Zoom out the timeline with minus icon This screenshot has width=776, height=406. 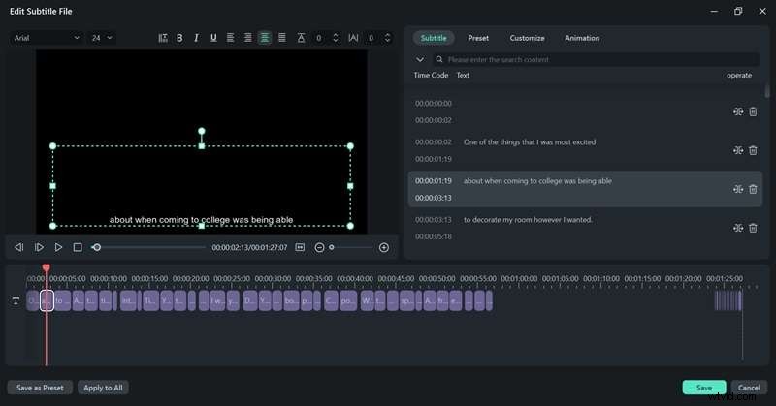[319, 247]
